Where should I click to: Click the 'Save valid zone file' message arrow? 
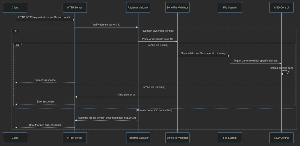tap(203, 56)
